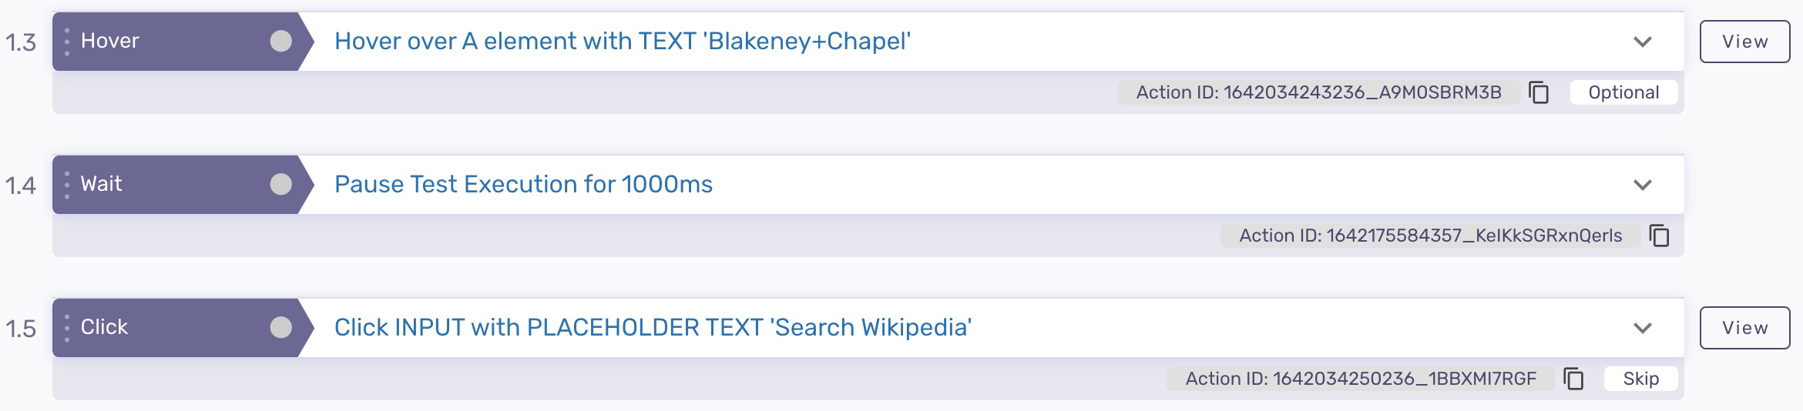This screenshot has width=1803, height=411.
Task: Copy the Action ID for Wait step
Action: [x=1659, y=236]
